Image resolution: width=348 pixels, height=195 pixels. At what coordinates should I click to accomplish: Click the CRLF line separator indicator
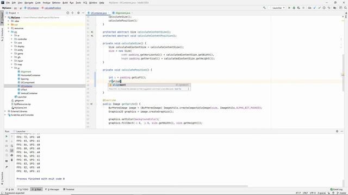(305, 193)
